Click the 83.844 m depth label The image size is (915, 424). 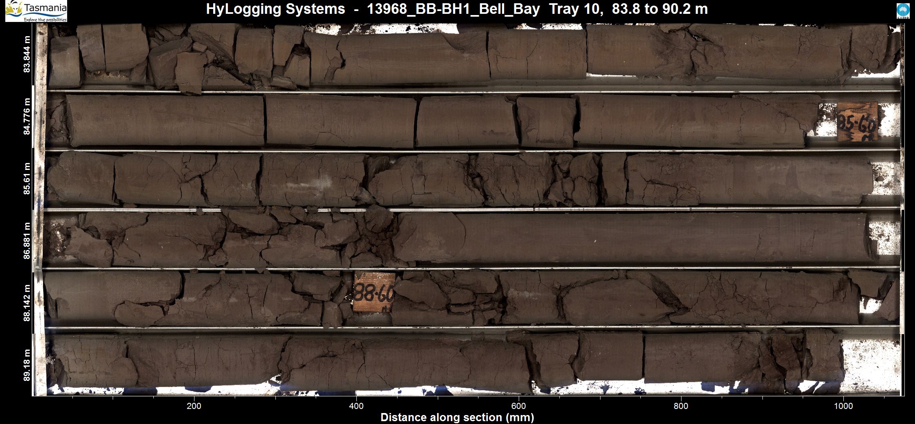pos(27,54)
